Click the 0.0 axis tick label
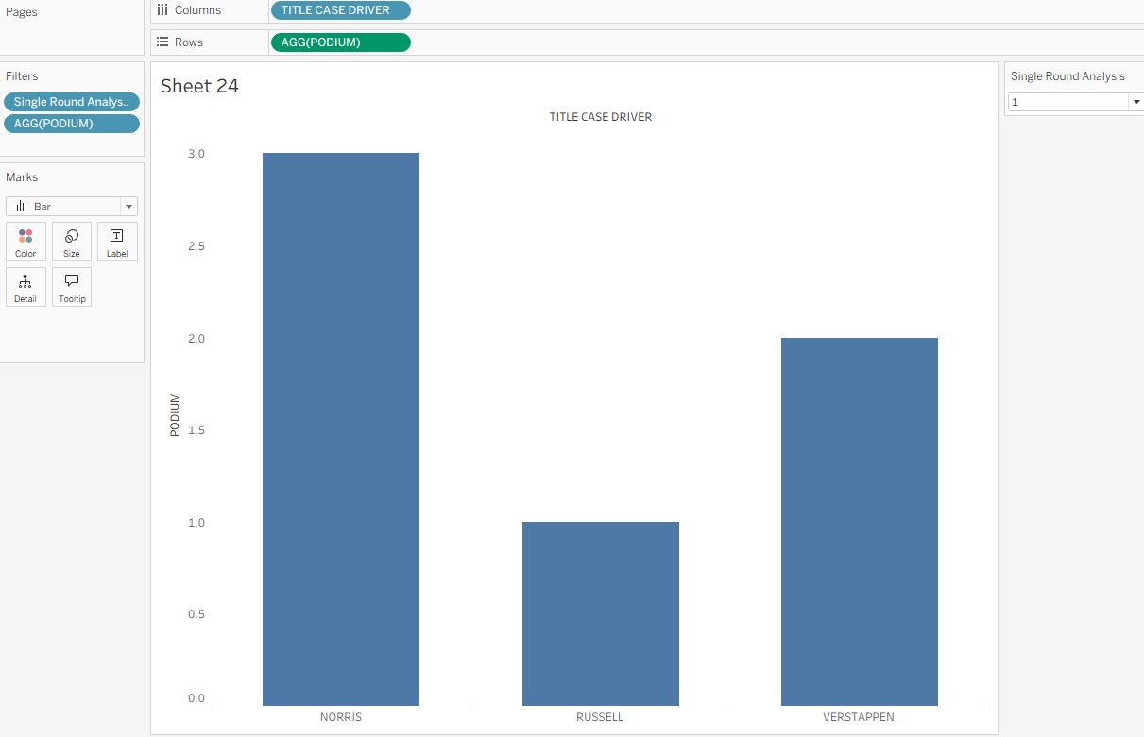 coord(196,698)
